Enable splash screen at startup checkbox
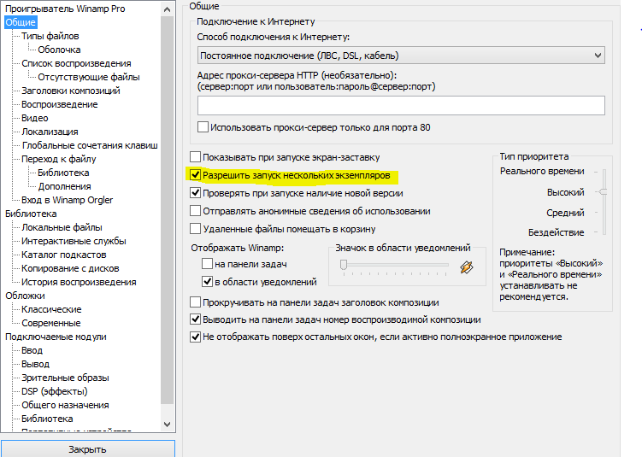 (x=195, y=157)
